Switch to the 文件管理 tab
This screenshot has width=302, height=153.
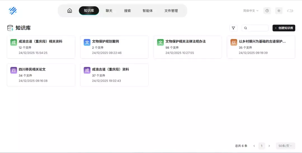(171, 11)
